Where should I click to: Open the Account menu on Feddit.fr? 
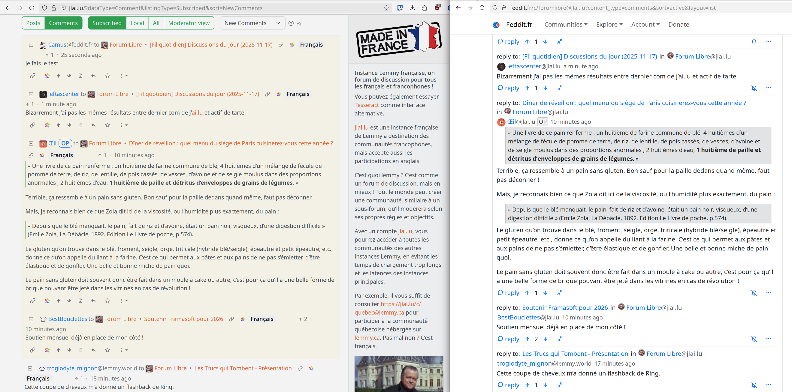pyautogui.click(x=645, y=24)
